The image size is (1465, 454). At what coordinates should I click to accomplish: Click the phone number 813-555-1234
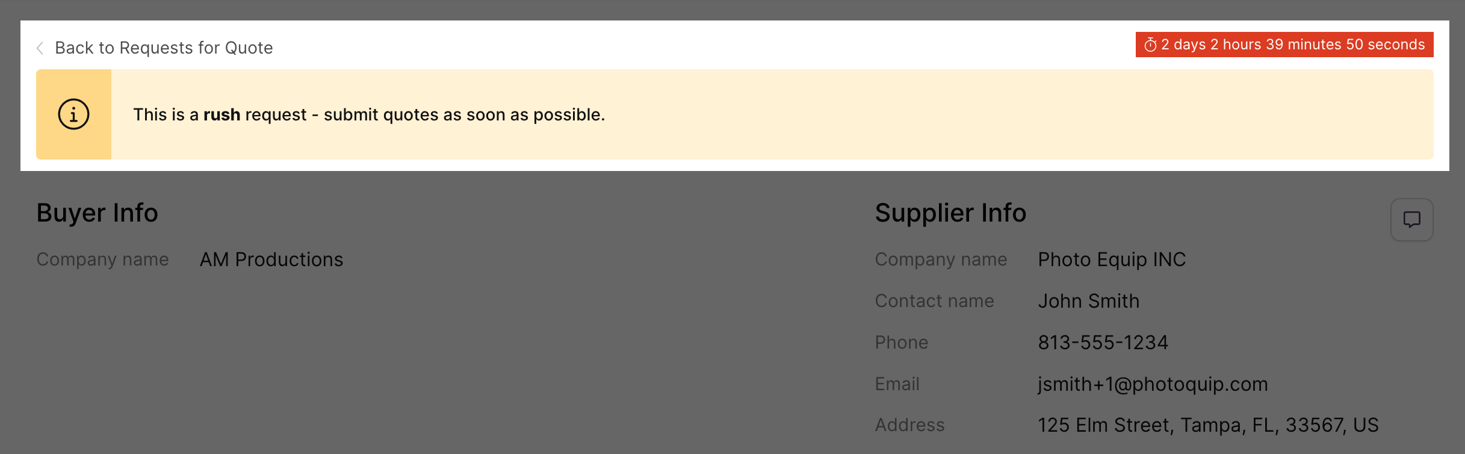[1103, 343]
